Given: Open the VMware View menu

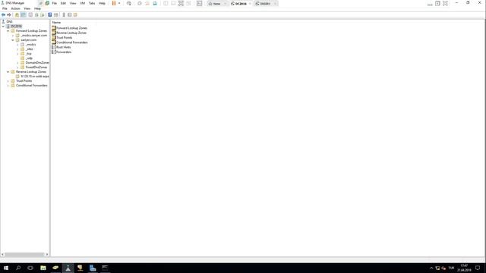Looking at the screenshot, I should (73, 3).
